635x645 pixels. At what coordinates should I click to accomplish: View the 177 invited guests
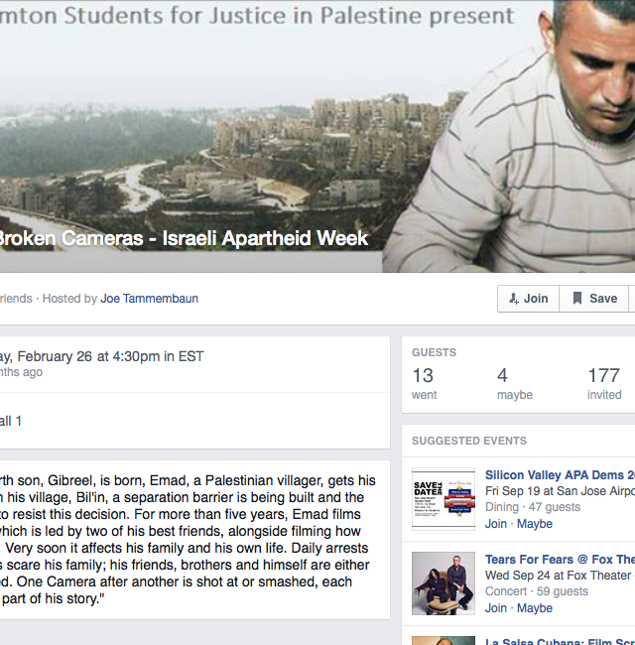(x=604, y=383)
